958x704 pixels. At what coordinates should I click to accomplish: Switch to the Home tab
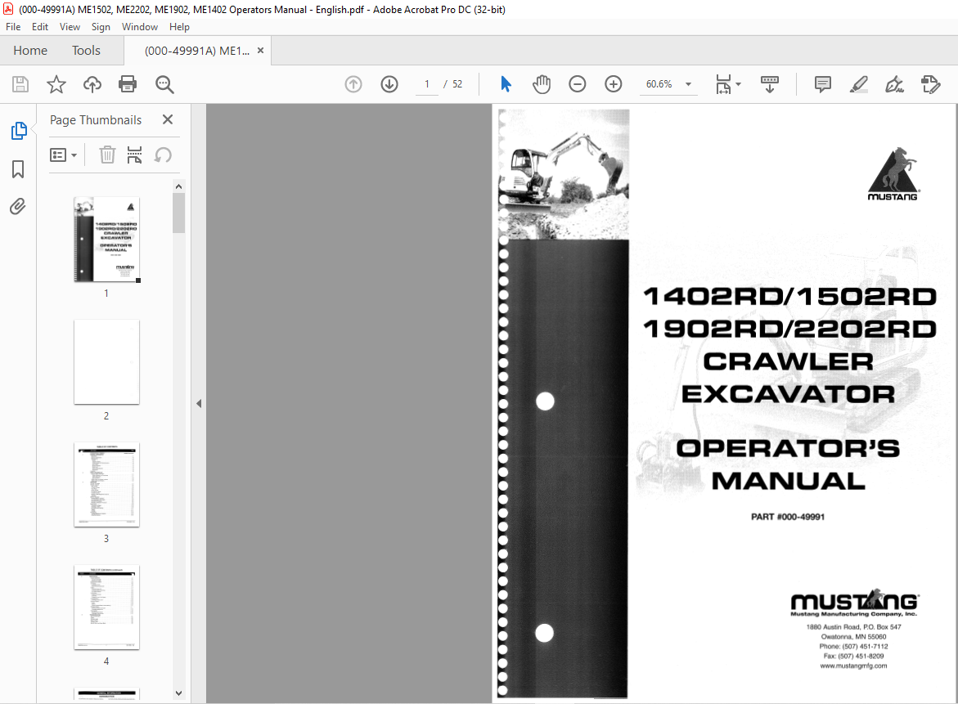tap(30, 51)
